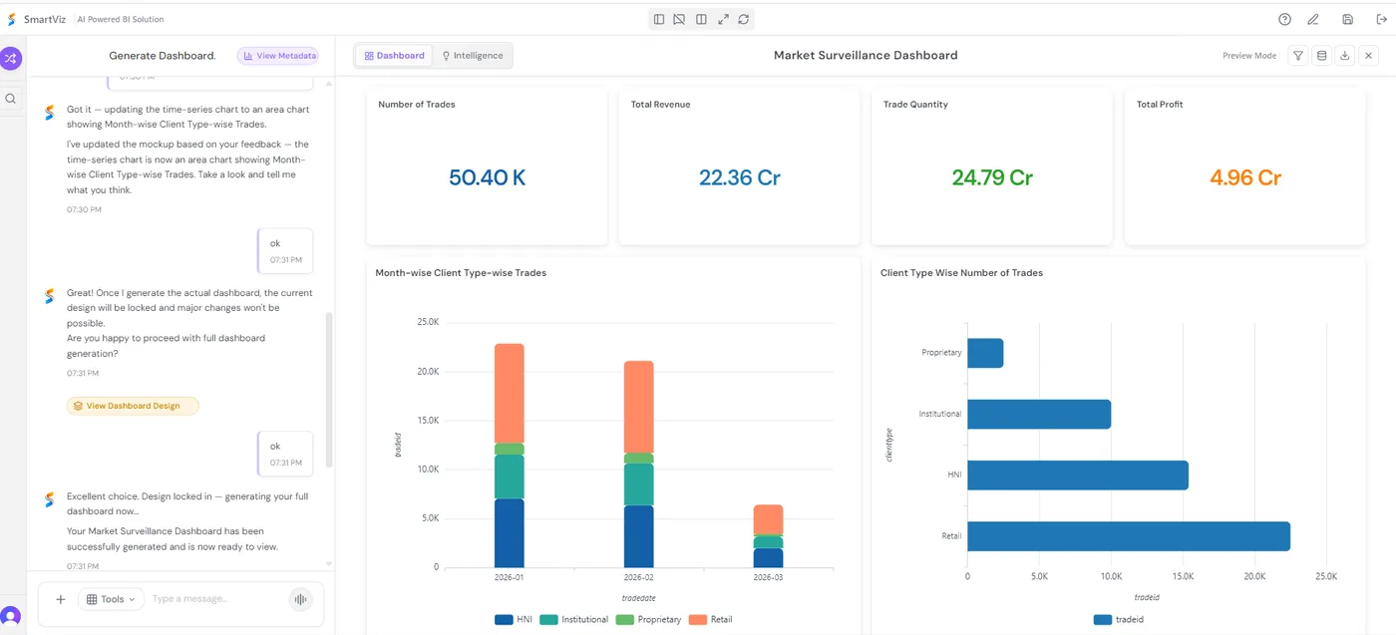Click the Total Profit 4.96 Cr value
This screenshot has width=1396, height=635.
click(1244, 177)
